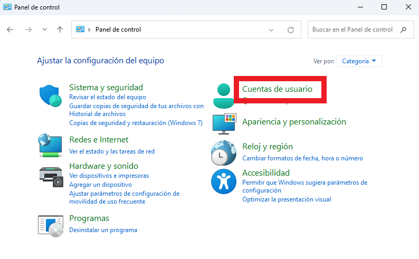The height and width of the screenshot is (259, 419).
Task: Expand the address bar history chevron
Action: click(271, 30)
